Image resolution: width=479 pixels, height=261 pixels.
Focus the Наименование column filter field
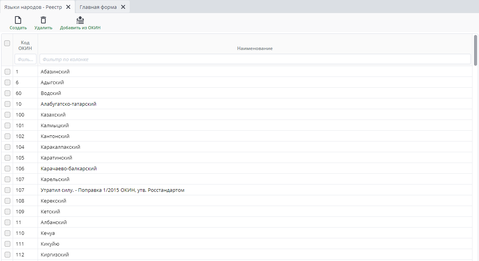[x=255, y=59]
